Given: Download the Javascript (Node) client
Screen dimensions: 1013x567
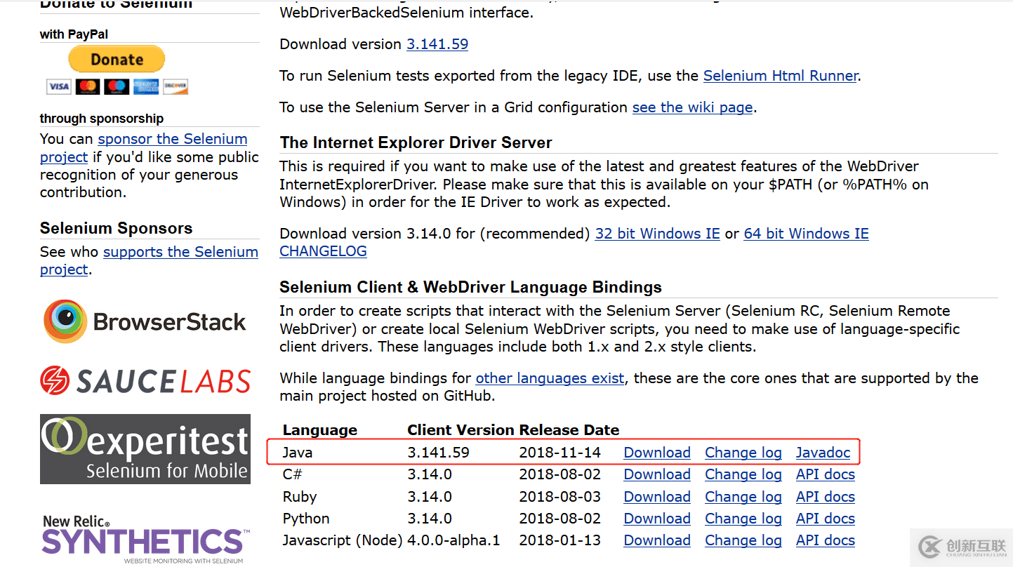Looking at the screenshot, I should (x=656, y=540).
